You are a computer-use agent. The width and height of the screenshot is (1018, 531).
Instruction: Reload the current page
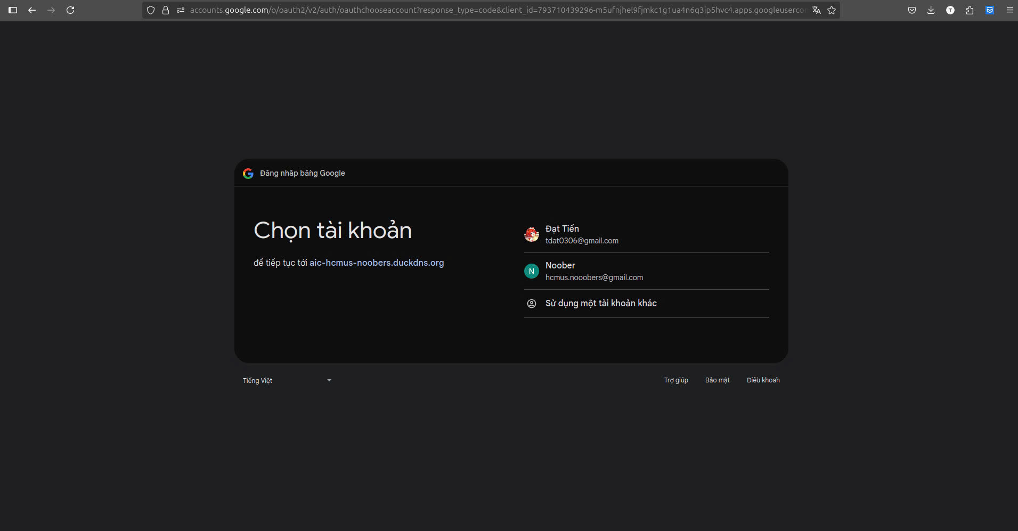pos(70,10)
